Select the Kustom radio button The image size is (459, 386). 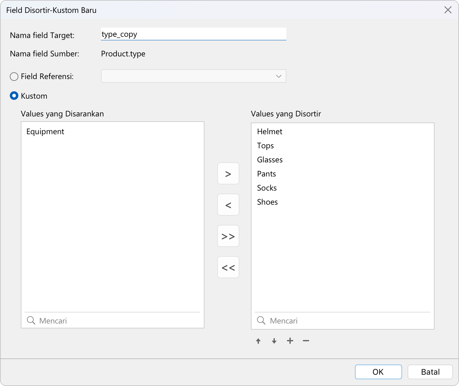[14, 96]
